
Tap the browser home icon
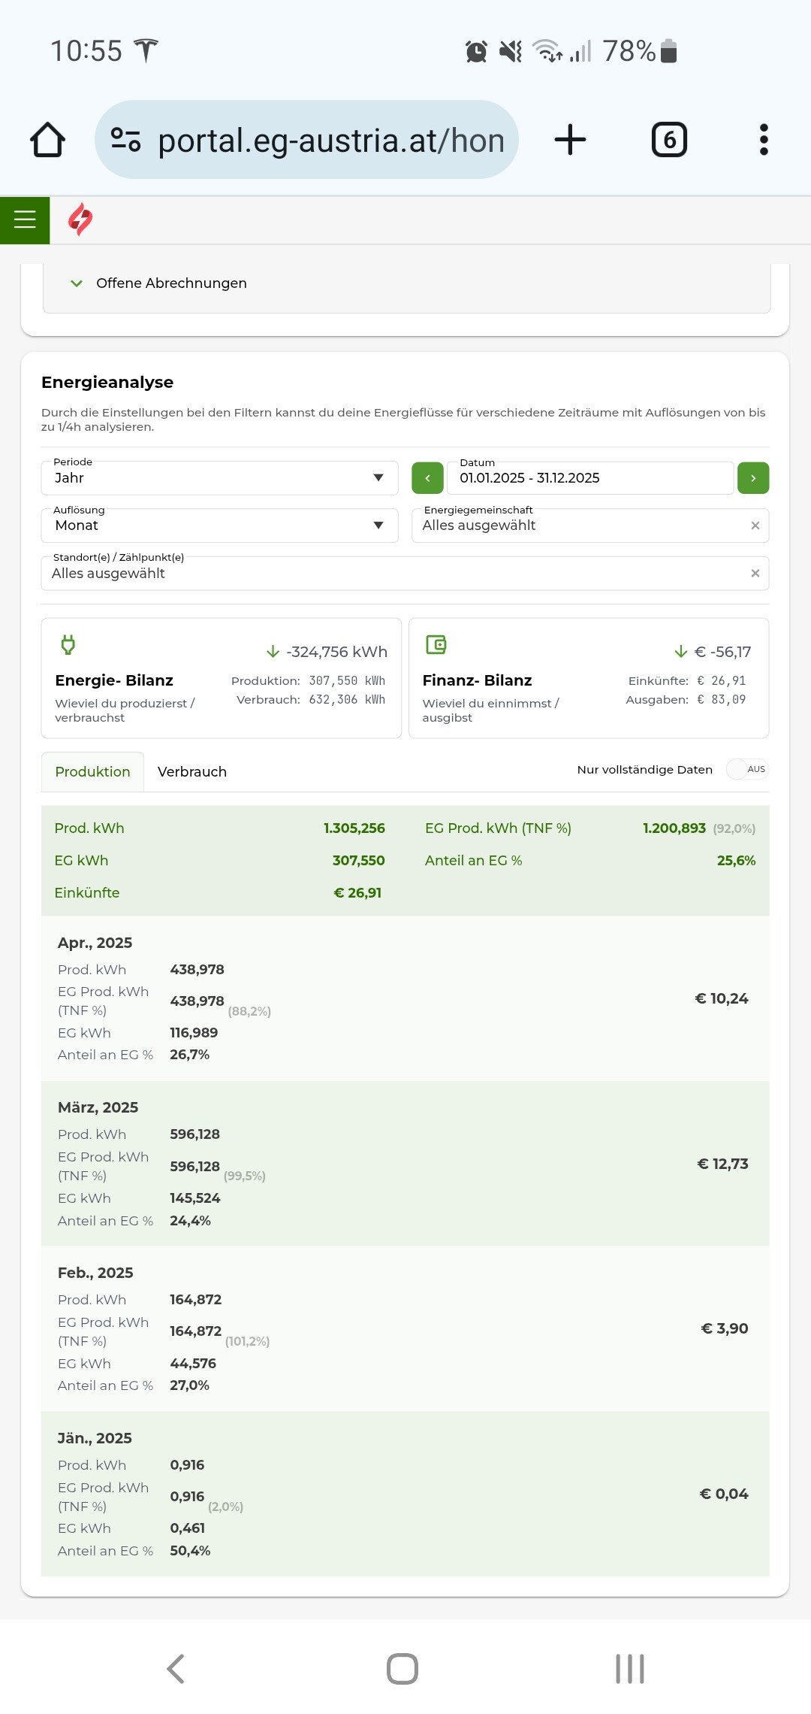[47, 140]
